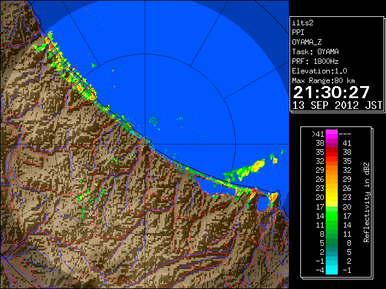Image resolution: width=386 pixels, height=289 pixels.
Task: Pick the orange legend swatch beside '29'
Action: point(332,170)
